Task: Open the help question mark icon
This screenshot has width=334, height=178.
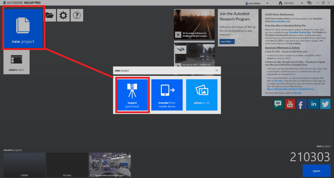Action: [77, 15]
